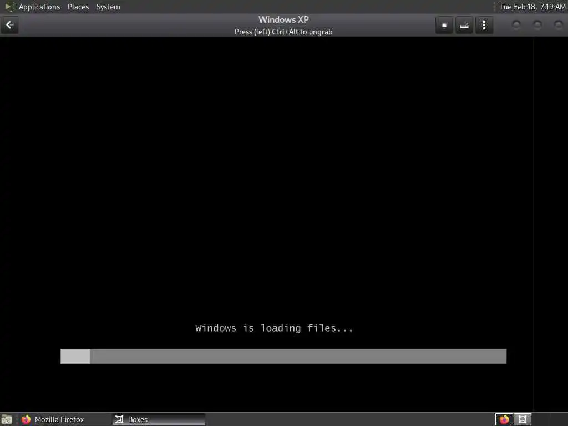
Task: Click 'Press (left) Ctrl+Alt to ungrab' text
Action: coord(283,32)
